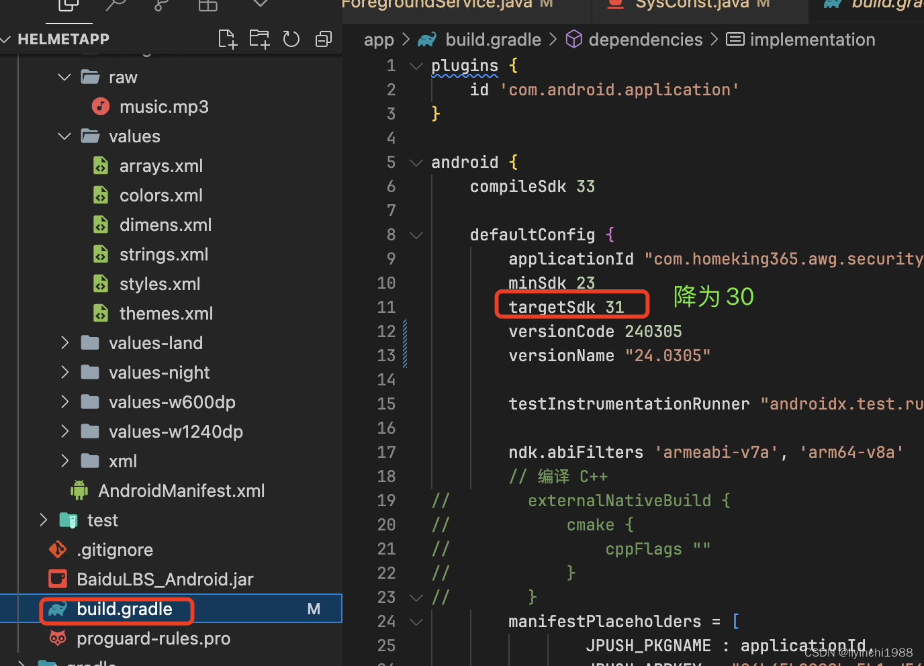
Task: Click the music note icon next to music.mp3
Action: [100, 106]
